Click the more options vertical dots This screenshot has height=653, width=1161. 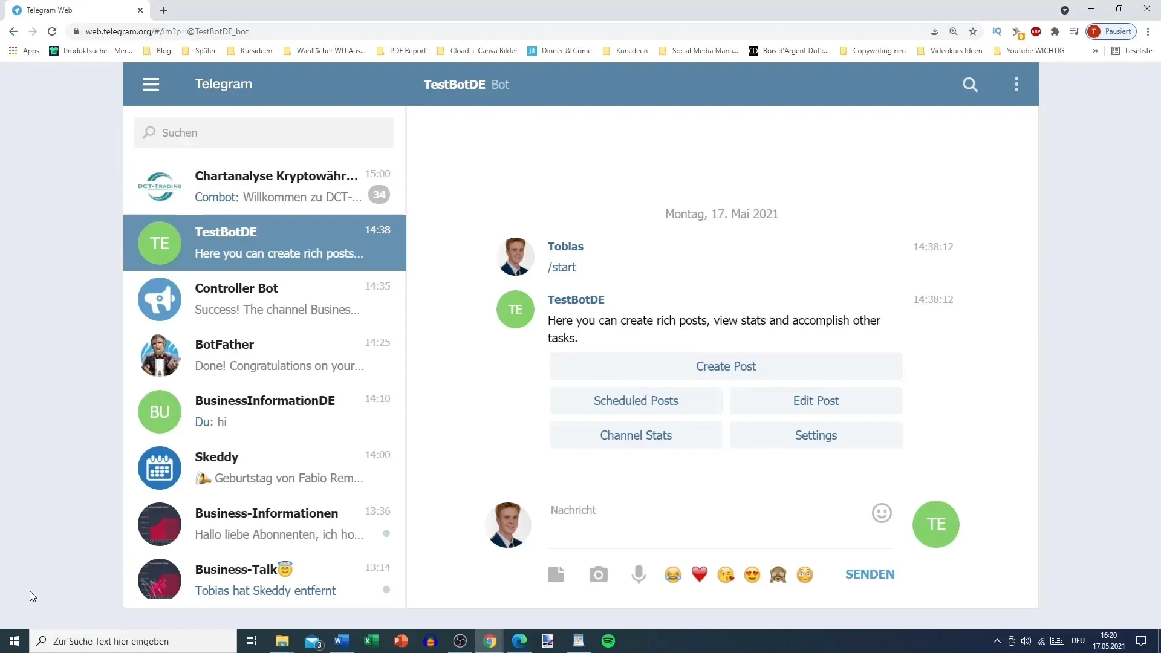coord(1016,85)
